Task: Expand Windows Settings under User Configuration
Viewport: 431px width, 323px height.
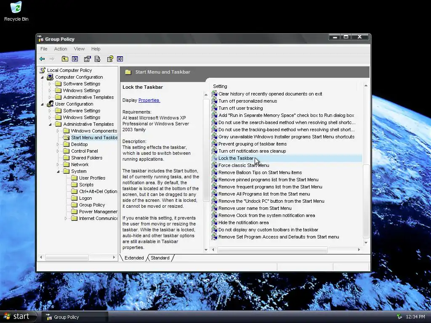Action: coord(50,118)
